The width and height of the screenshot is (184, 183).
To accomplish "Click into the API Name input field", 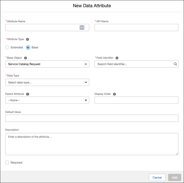I will 136,28.
